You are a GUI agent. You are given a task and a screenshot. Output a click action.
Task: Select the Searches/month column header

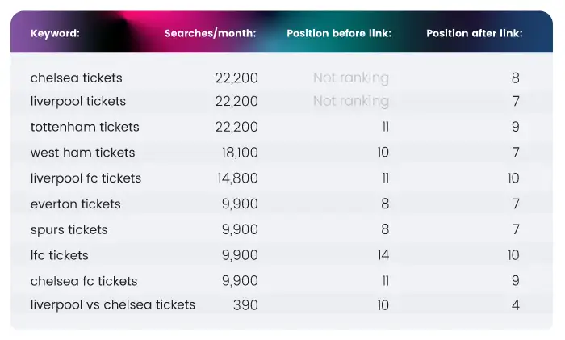click(210, 33)
